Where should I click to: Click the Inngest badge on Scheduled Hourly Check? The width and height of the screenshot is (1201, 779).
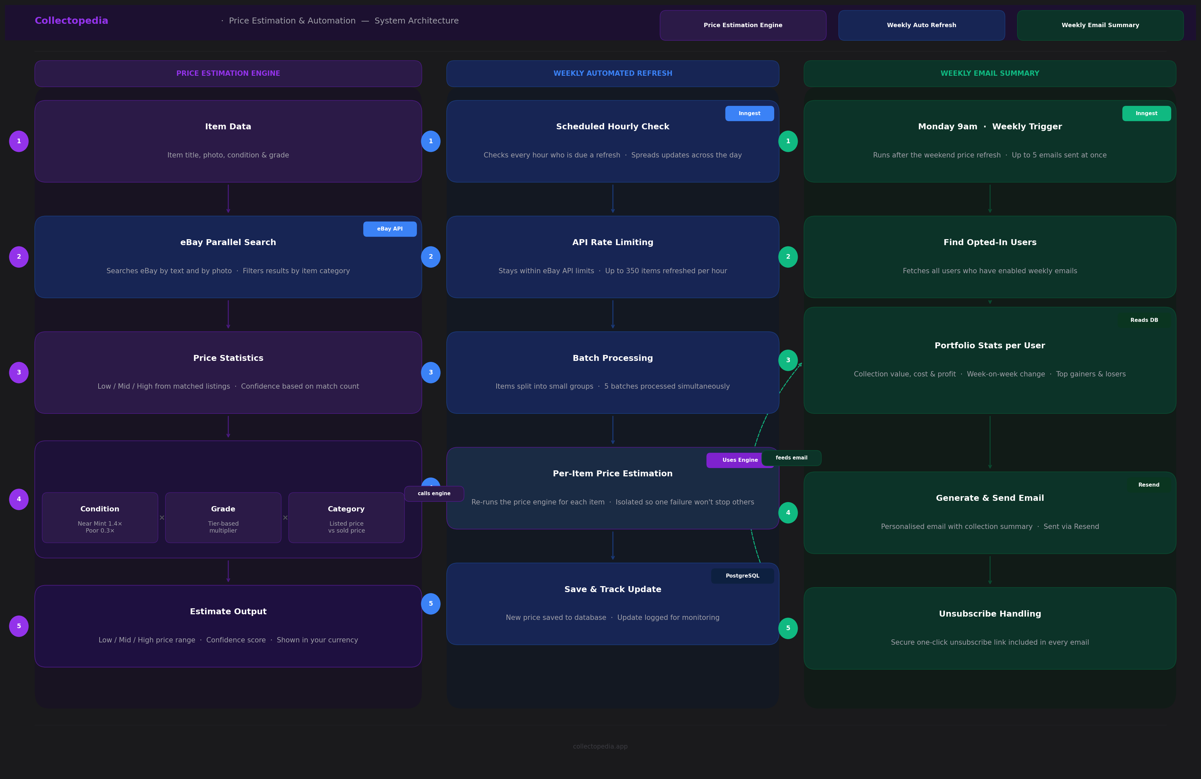[749, 113]
